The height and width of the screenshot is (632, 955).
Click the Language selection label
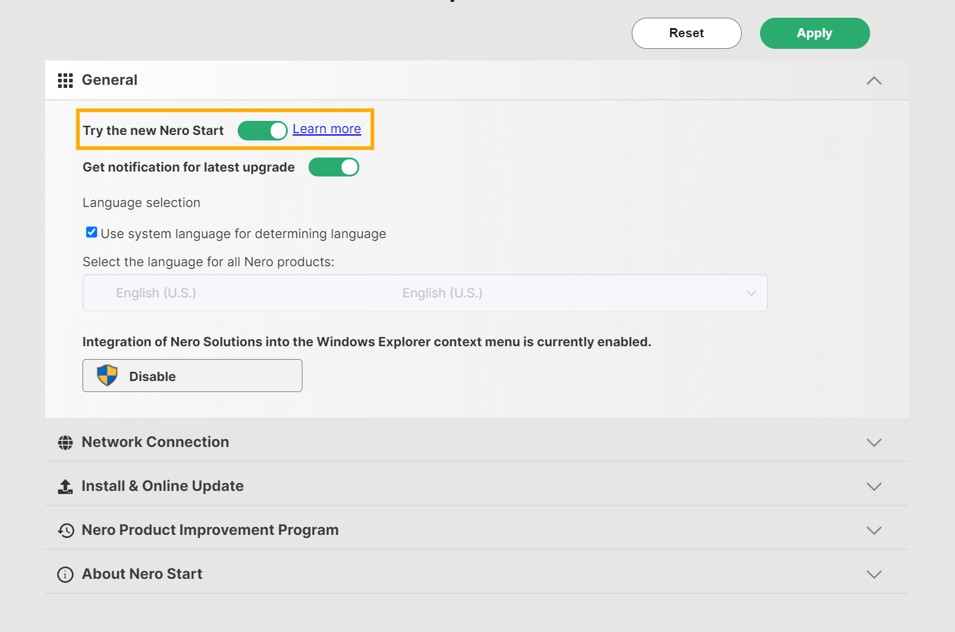coord(142,203)
